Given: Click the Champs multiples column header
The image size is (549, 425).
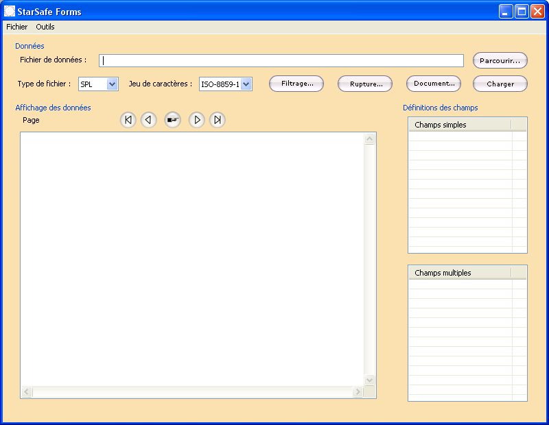Looking at the screenshot, I should click(x=460, y=273).
